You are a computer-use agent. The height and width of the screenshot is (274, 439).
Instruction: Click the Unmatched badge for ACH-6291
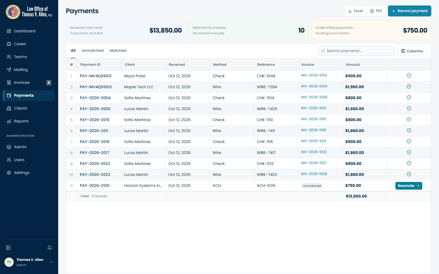312,186
